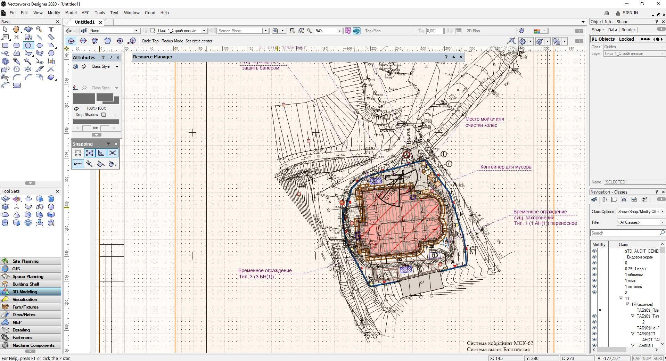Select the Flyover tool
Viewport: 666px width, 361px height.
[x=28, y=30]
